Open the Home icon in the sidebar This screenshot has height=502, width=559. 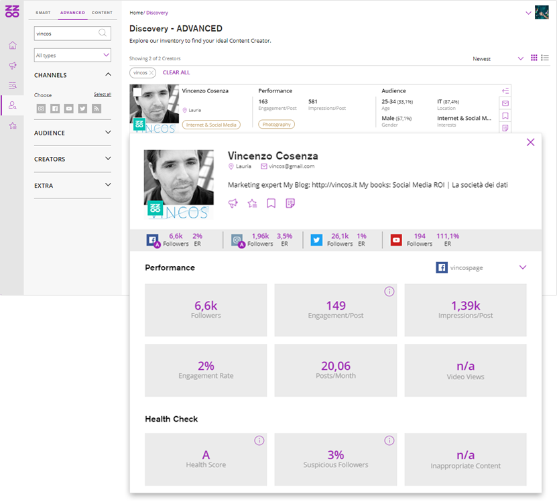(12, 46)
